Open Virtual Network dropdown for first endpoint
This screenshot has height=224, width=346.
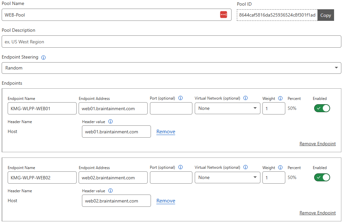pos(227,108)
